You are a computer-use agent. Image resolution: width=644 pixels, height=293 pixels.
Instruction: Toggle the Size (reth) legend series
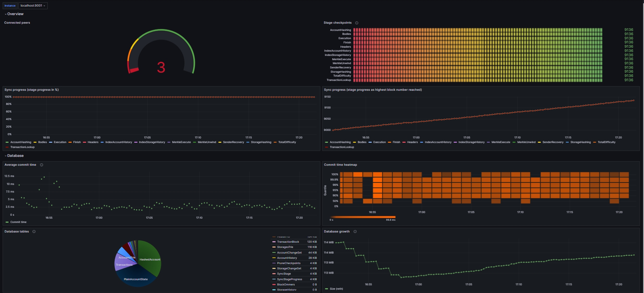tap(336, 289)
